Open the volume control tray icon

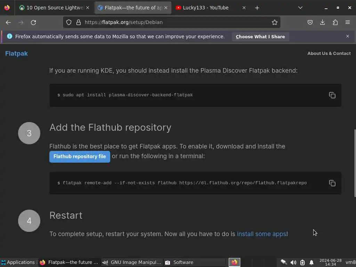[x=293, y=262]
